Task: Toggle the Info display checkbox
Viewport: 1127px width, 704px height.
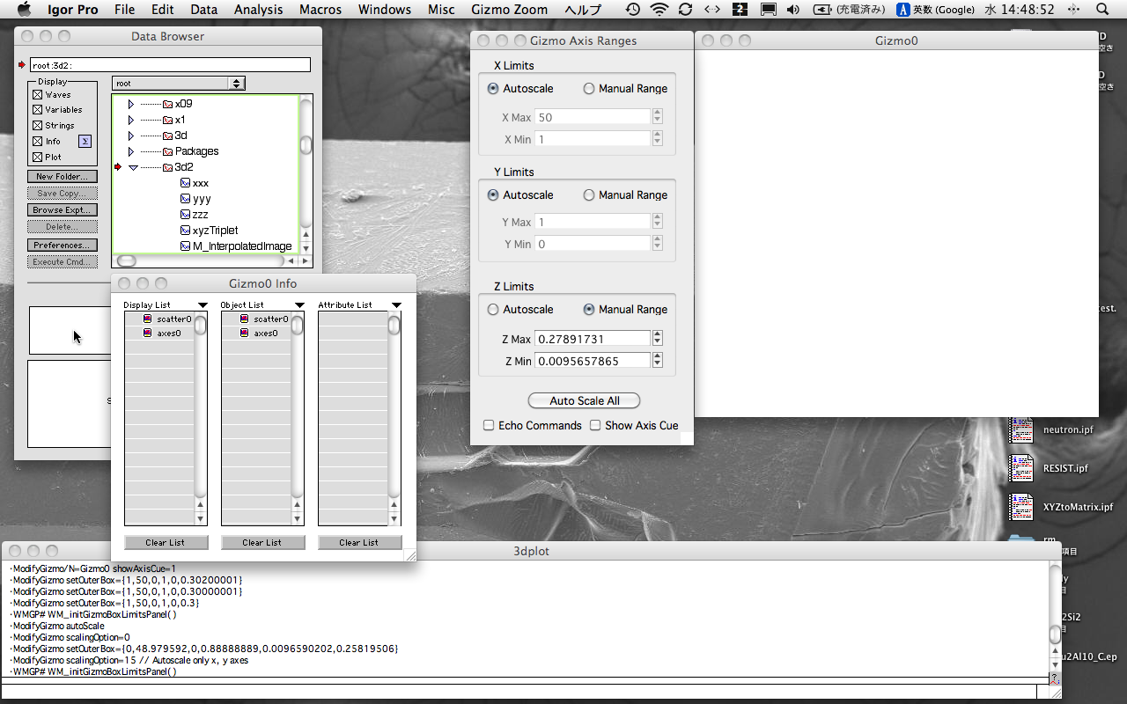Action: coord(38,141)
